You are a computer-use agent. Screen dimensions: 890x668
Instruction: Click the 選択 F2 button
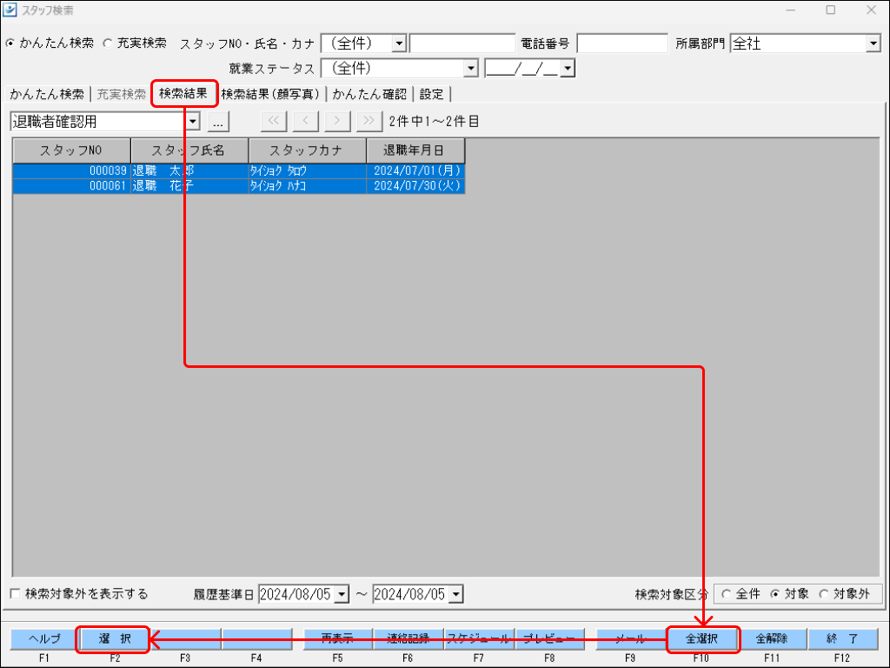tap(115, 639)
